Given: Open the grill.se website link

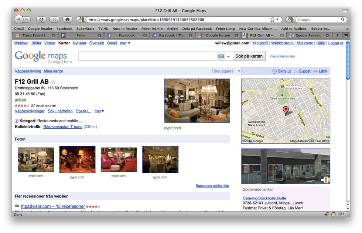Looking at the screenshot, I should point(20,100).
